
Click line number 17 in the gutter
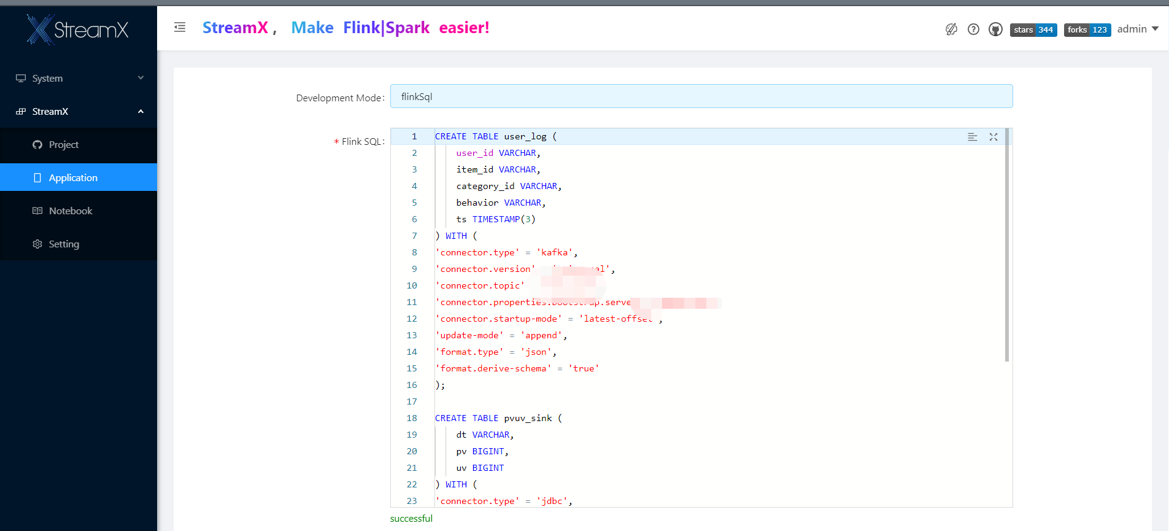[x=412, y=401]
